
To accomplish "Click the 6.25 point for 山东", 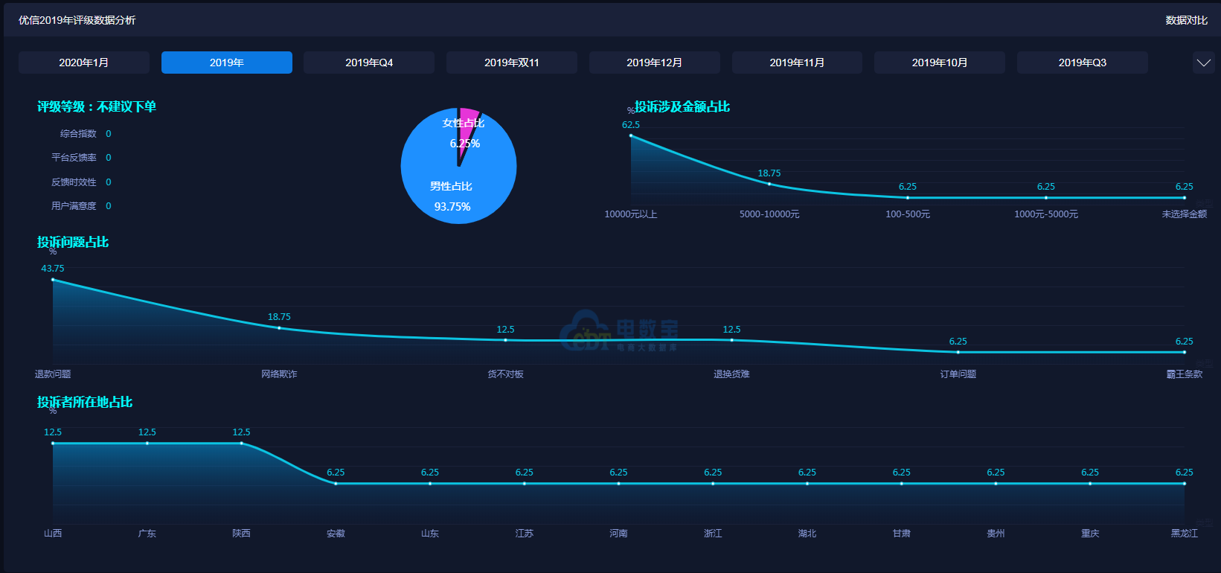I will (430, 483).
